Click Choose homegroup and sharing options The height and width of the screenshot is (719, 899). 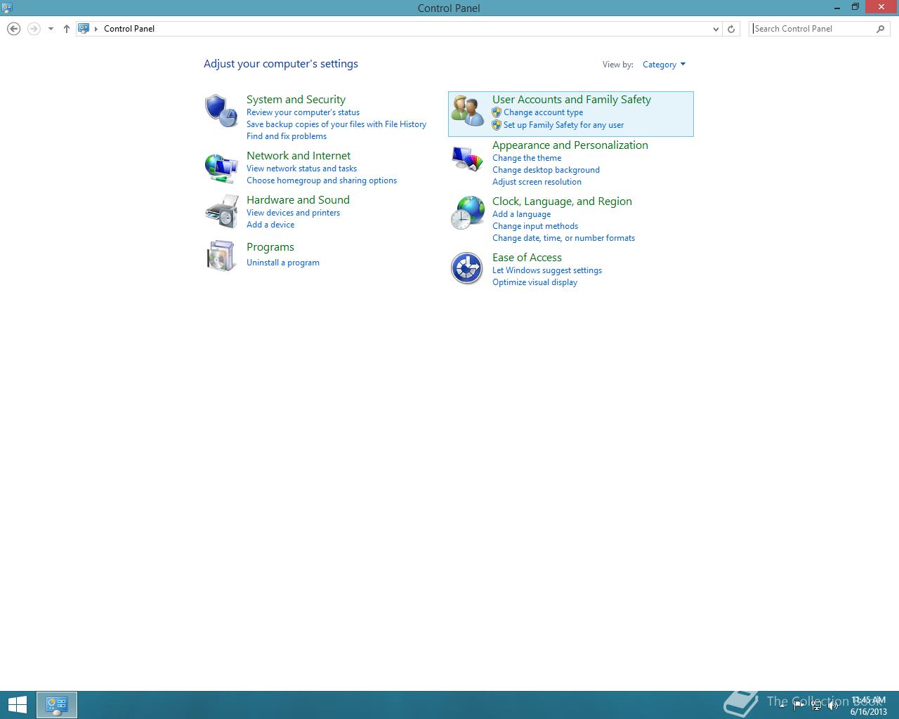click(322, 180)
